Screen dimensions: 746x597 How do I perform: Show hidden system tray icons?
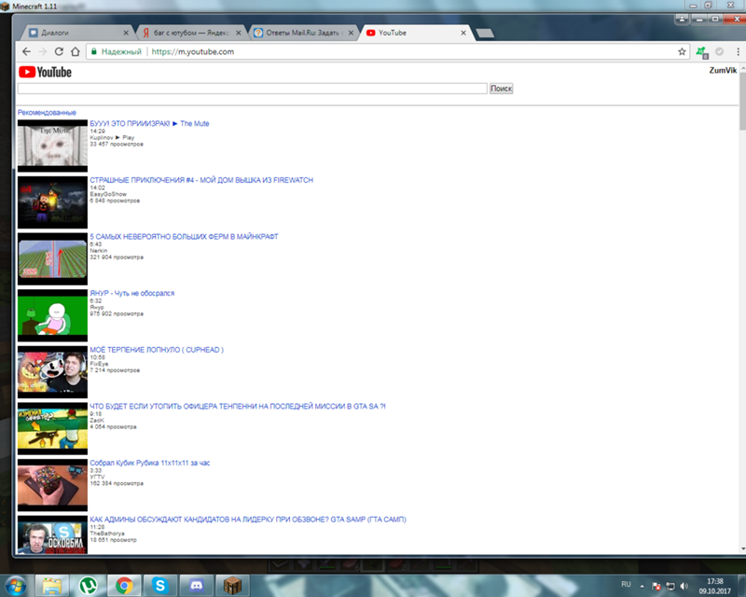tap(642, 586)
